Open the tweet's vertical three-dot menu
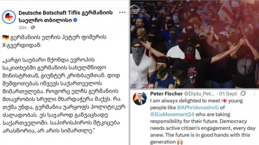The image size is (259, 145). point(254,94)
